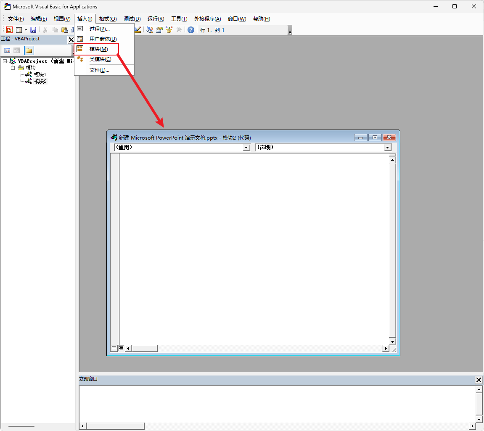This screenshot has height=431, width=484.
Task: Click the VBA app icon in title bar
Action: pos(7,6)
